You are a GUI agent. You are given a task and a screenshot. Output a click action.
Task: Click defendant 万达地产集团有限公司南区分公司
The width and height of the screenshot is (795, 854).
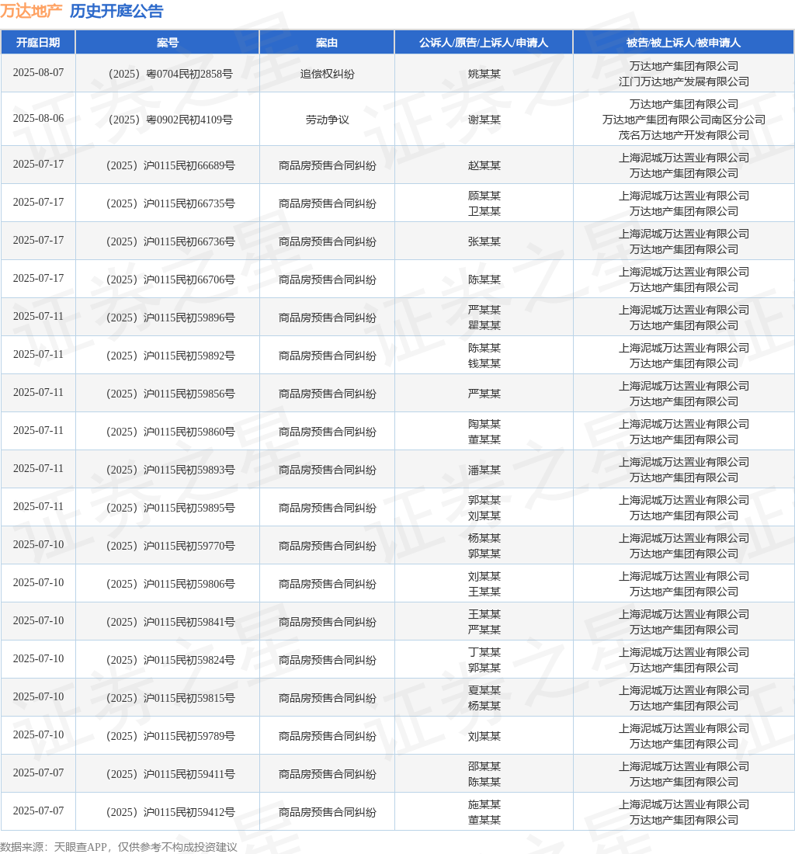pos(683,120)
